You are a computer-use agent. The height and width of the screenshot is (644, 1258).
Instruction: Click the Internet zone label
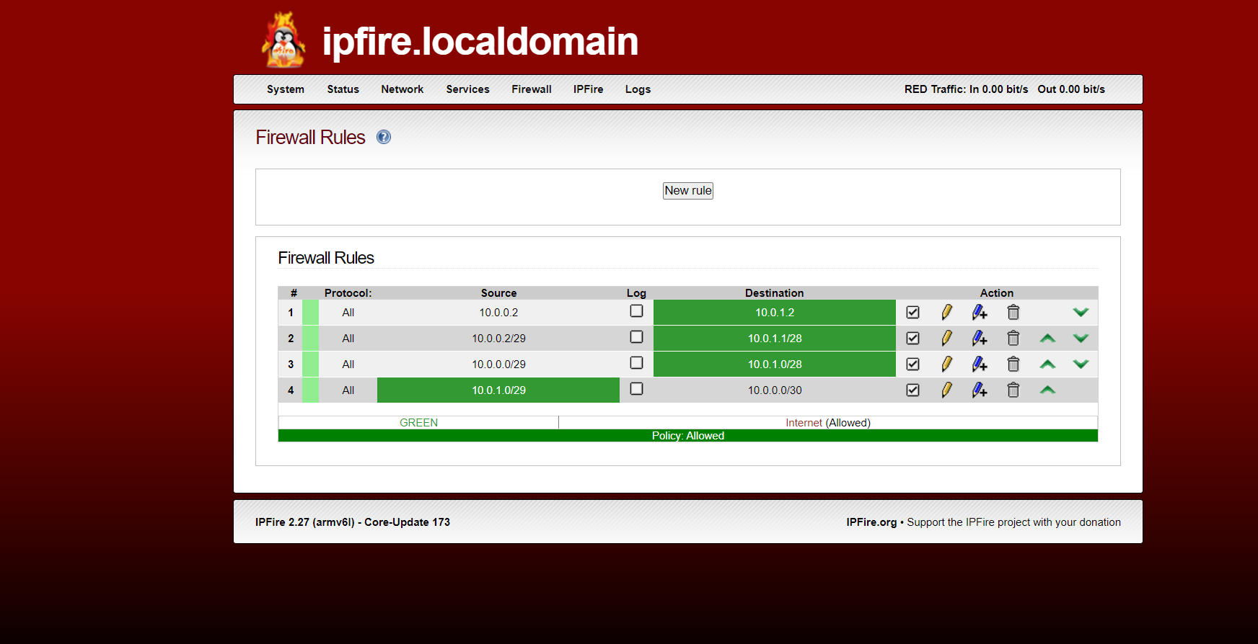pyautogui.click(x=804, y=423)
